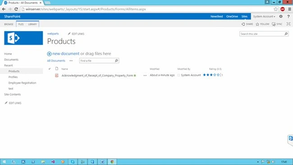Click presence box beside System Account
The image size is (293, 165).
coord(179,75)
